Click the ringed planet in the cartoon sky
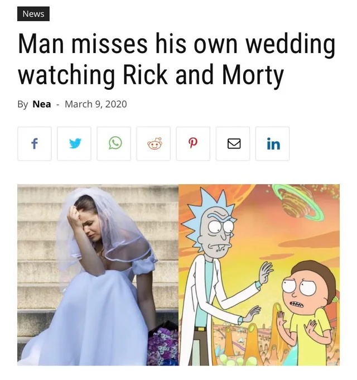This screenshot has width=357, height=380. [x=298, y=203]
